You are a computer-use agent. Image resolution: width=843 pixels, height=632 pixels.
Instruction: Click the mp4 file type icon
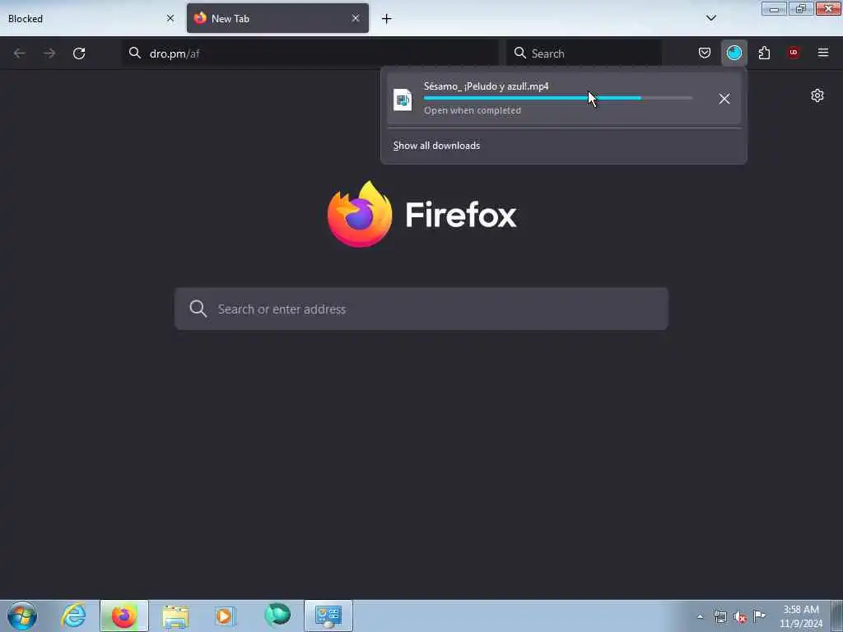click(403, 100)
